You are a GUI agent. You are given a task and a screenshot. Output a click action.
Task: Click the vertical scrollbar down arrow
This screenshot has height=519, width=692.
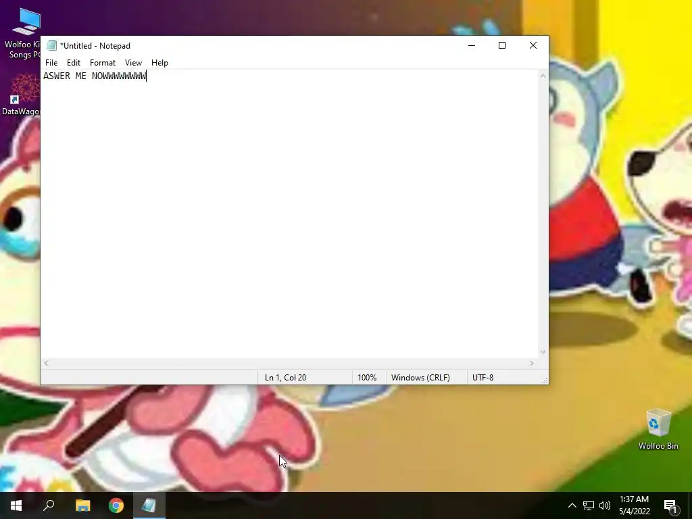(543, 352)
